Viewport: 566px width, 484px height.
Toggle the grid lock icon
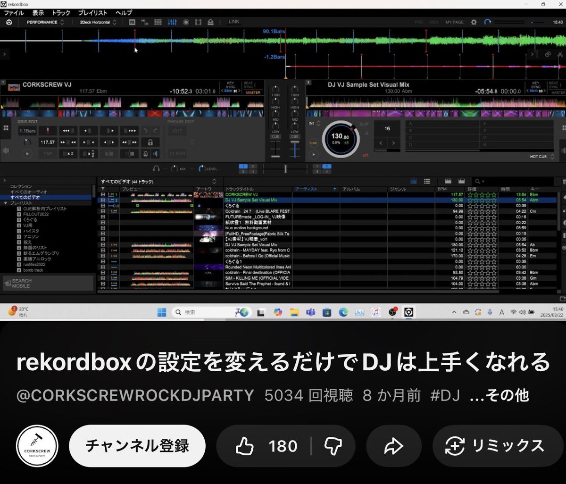150,142
